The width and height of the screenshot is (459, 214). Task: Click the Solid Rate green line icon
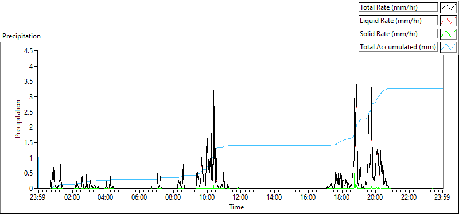tap(448, 33)
